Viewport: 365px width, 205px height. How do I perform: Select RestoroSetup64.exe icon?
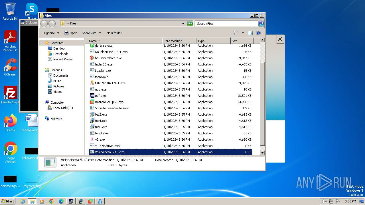pyautogui.click(x=92, y=102)
